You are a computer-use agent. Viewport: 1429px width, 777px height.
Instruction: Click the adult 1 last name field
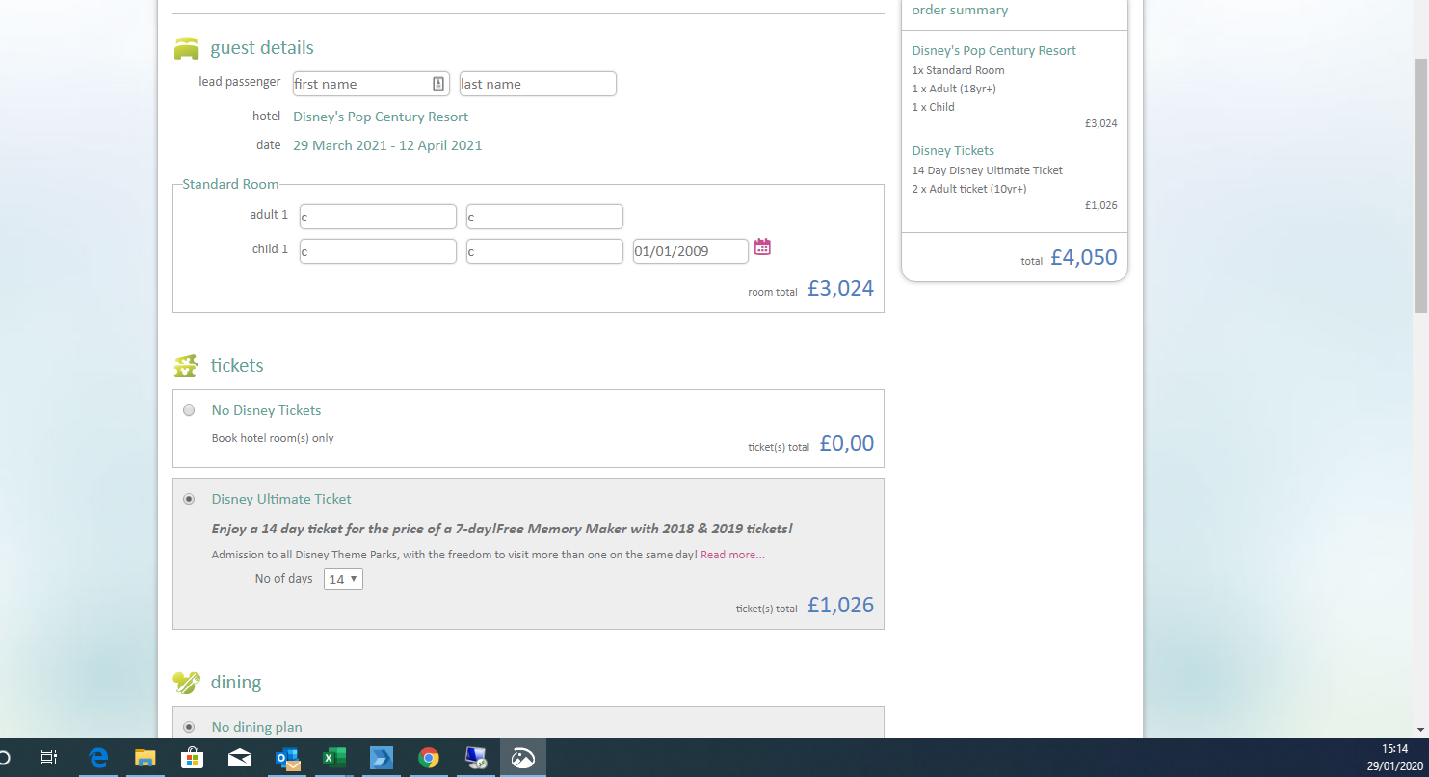point(544,217)
